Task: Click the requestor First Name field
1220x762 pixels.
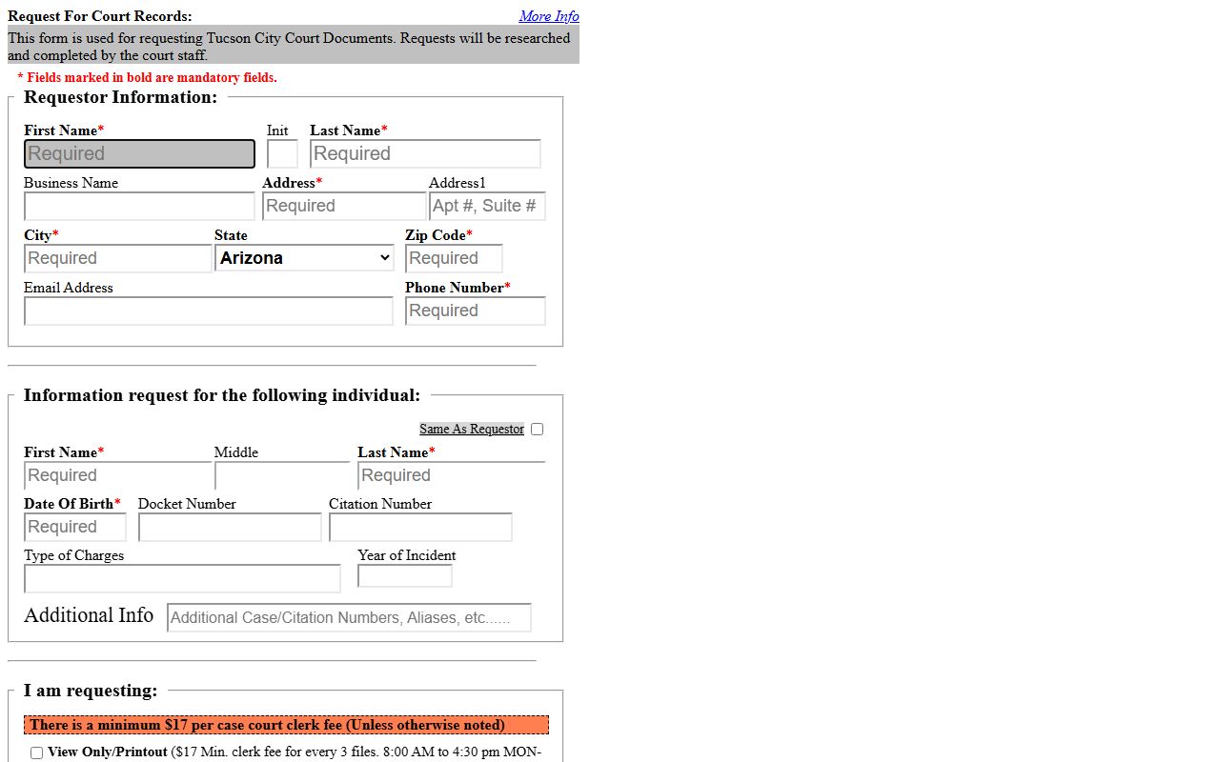Action: (x=139, y=154)
